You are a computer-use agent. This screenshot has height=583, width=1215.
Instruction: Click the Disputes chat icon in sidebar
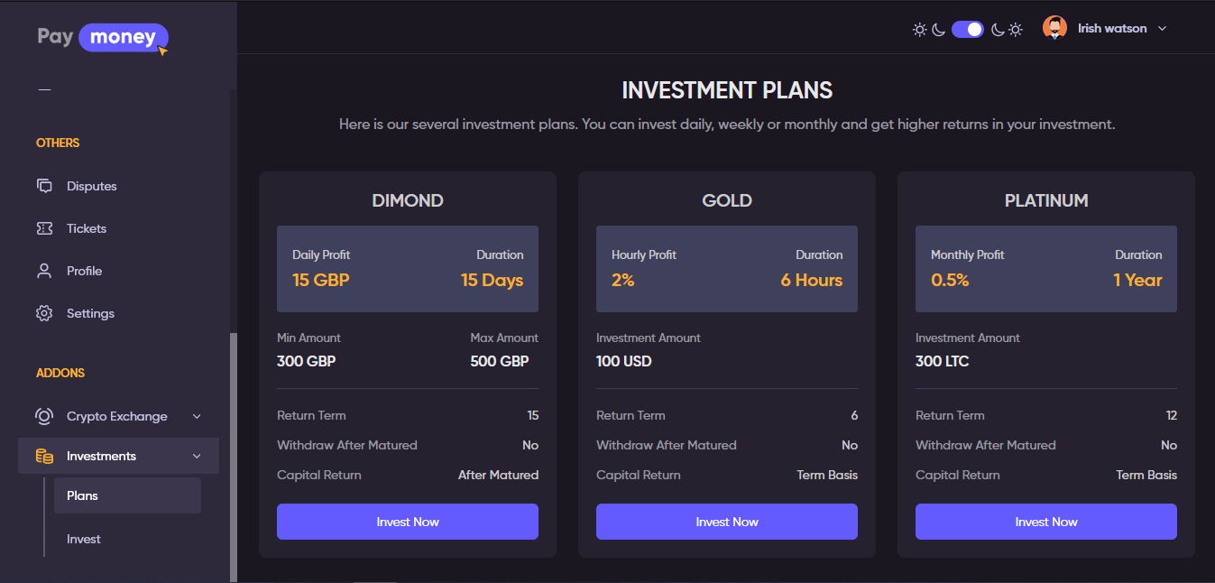click(44, 186)
